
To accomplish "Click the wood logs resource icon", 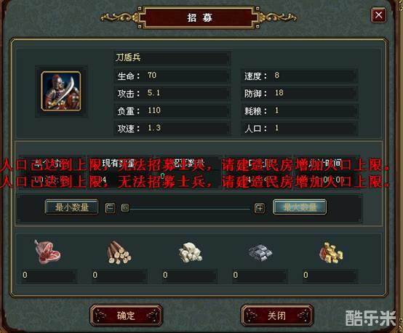I will 119,252.
